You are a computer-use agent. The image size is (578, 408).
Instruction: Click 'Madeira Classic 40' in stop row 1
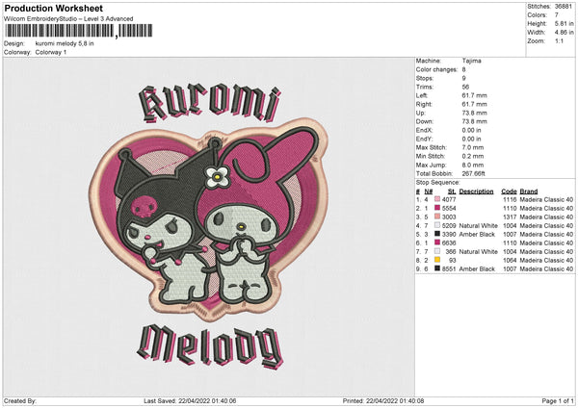[x=546, y=199]
